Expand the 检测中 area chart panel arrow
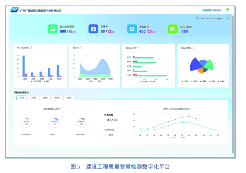This screenshot has width=246, height=173. tap(81, 48)
